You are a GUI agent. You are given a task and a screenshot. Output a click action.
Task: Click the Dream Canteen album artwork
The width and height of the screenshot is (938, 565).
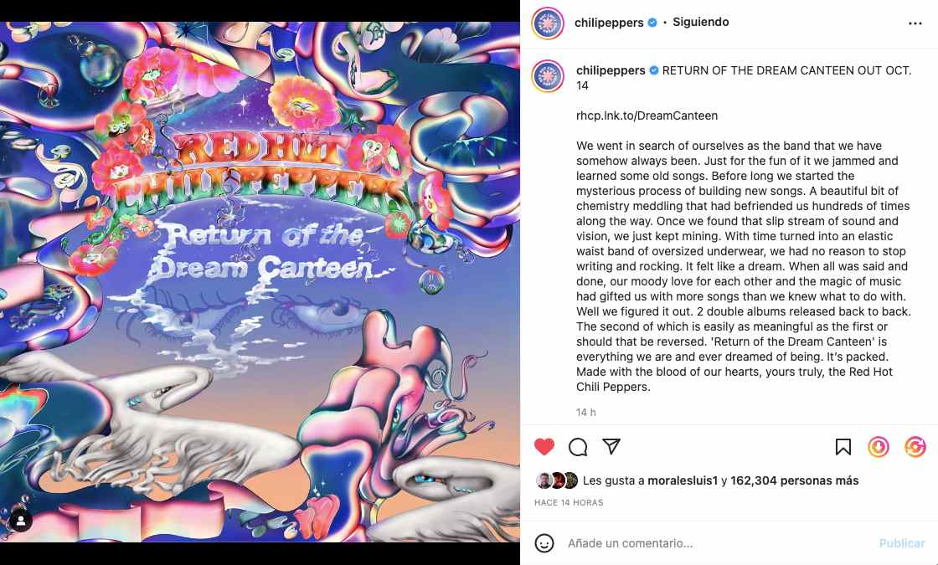[260, 282]
